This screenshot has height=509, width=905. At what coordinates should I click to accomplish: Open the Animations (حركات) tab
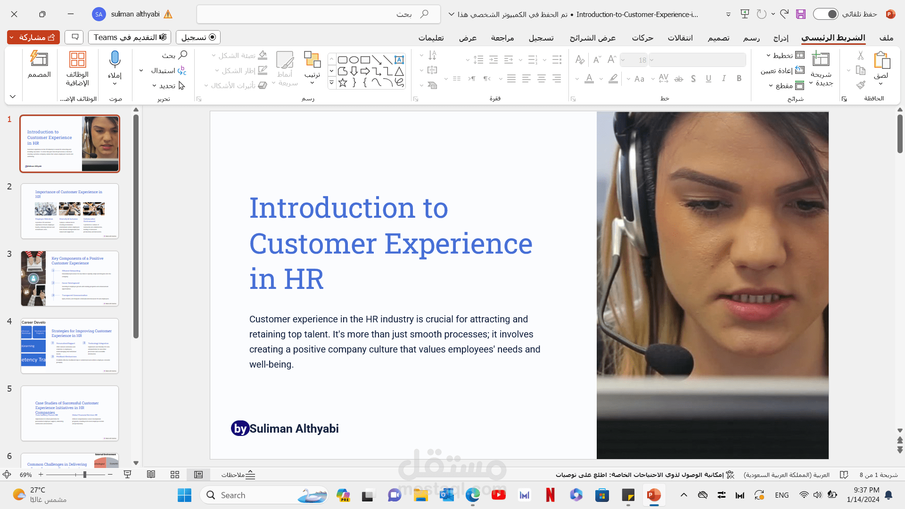(x=642, y=38)
